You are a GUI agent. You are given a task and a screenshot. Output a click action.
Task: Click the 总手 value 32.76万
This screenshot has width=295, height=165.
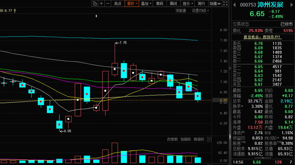pyautogui.click(x=255, y=101)
